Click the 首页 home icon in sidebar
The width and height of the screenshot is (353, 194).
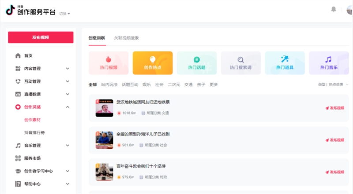pos(18,56)
